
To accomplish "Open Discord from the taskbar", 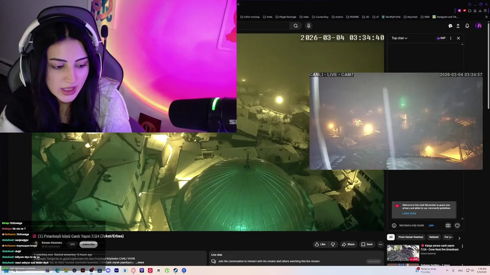I will coord(108,270).
